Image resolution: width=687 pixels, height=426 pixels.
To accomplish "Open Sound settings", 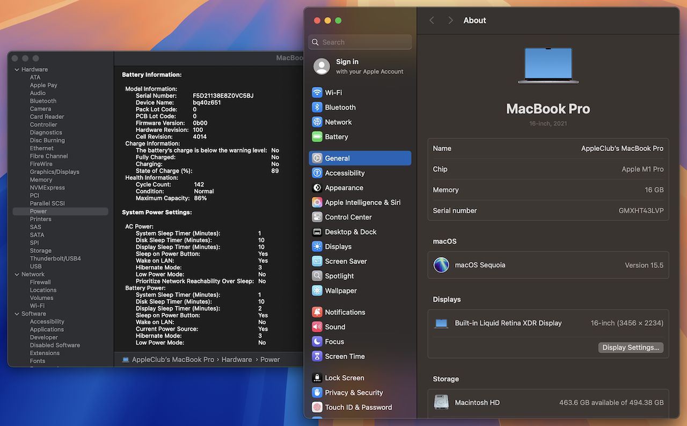I will pos(360,327).
